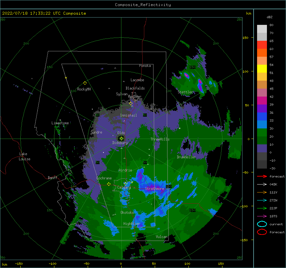This screenshot has height=268, width=286.
Task: Click the green 22JP arrow icon
Action: coord(262,208)
